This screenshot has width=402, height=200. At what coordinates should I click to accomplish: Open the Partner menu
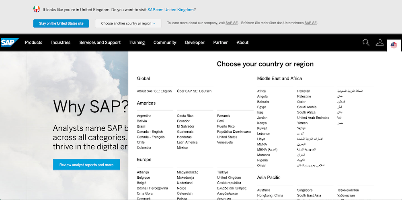(220, 43)
